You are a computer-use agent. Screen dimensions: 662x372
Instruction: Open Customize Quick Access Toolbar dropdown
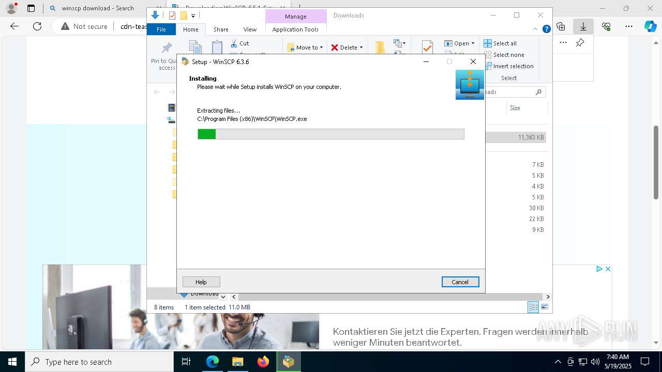point(193,16)
